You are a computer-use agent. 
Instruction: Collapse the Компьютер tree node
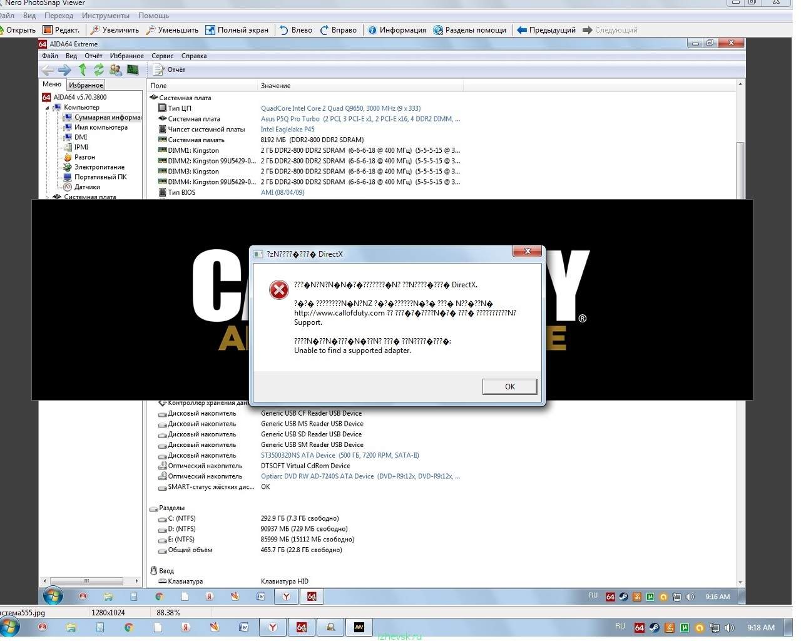point(47,108)
